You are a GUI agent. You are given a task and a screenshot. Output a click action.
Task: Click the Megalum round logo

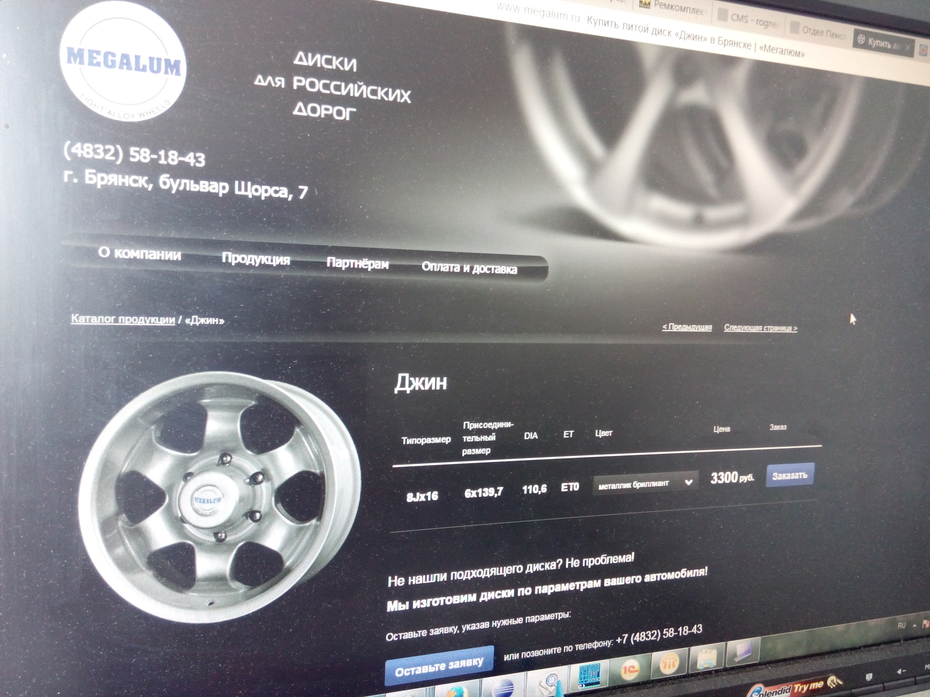[124, 61]
